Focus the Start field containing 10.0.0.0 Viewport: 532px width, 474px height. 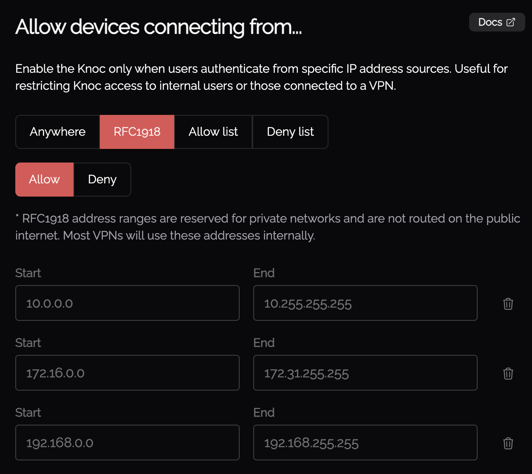[x=127, y=303]
